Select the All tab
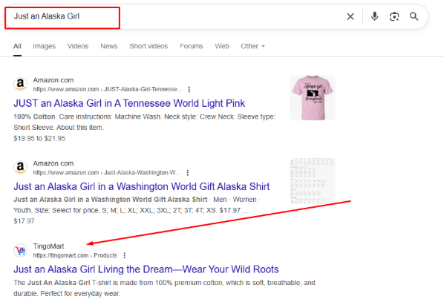Viewport: 444px width, 305px height. 17,46
